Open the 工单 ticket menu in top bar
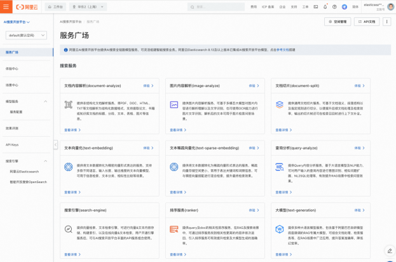The width and height of the screenshot is (396, 262). point(305,7)
